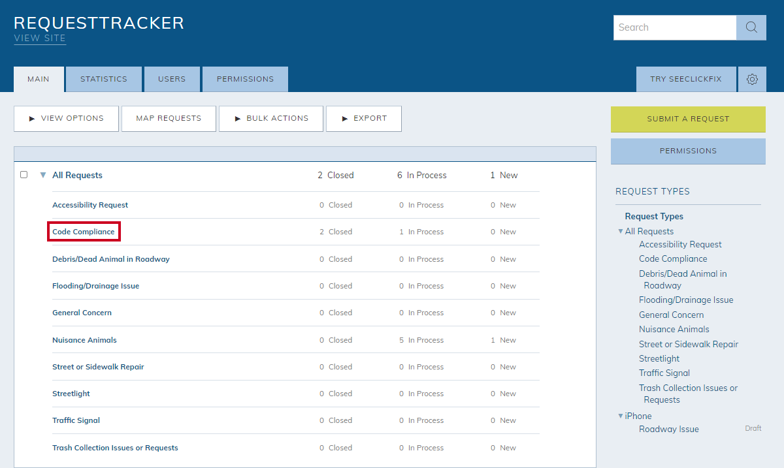Screen dimensions: 784x468
Task: Click the Request Types sidebar heading link
Action: [x=654, y=216]
